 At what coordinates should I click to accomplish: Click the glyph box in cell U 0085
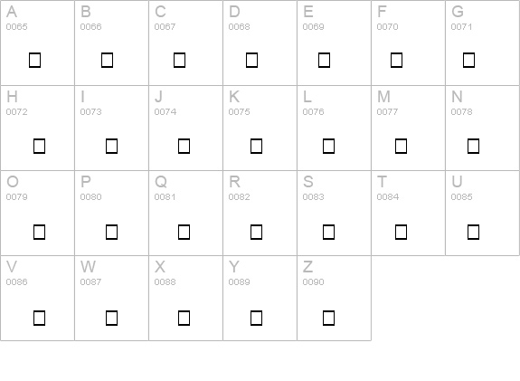tap(473, 232)
